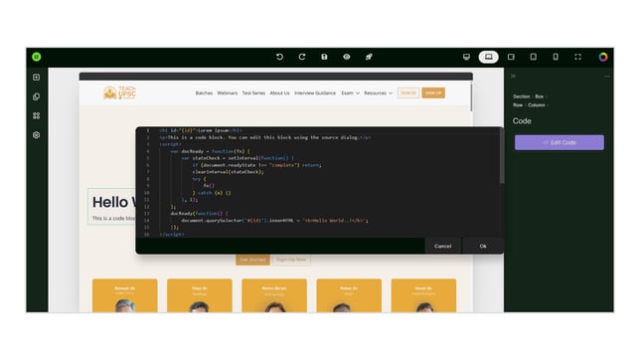Image resolution: width=640 pixels, height=360 pixels.
Task: Open Interview Guidance nav item
Action: [x=315, y=93]
